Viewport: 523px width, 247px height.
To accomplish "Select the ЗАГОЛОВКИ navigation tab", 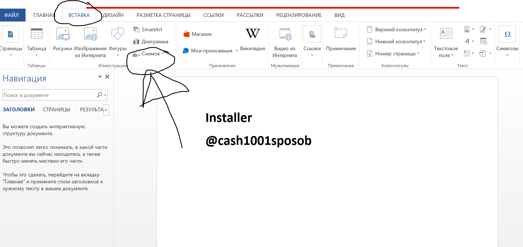I will (19, 110).
